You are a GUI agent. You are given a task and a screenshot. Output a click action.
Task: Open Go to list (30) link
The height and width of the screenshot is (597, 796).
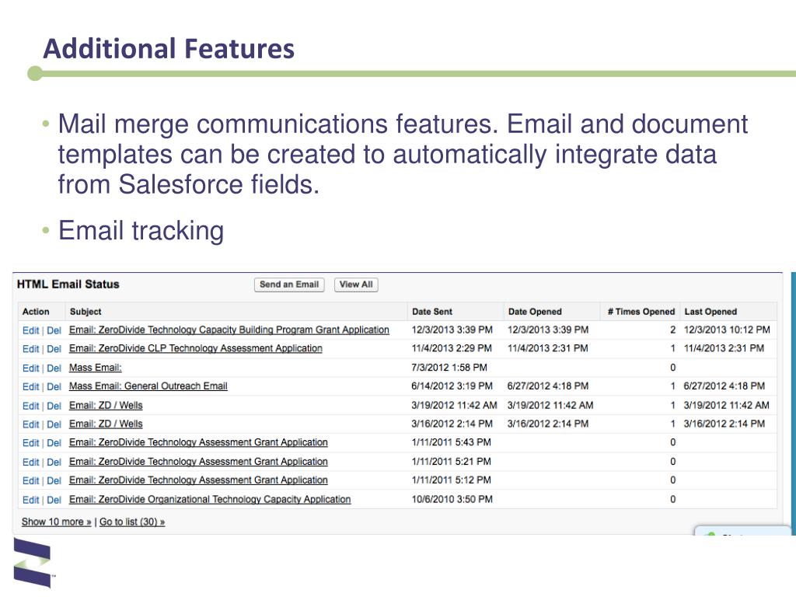132,522
